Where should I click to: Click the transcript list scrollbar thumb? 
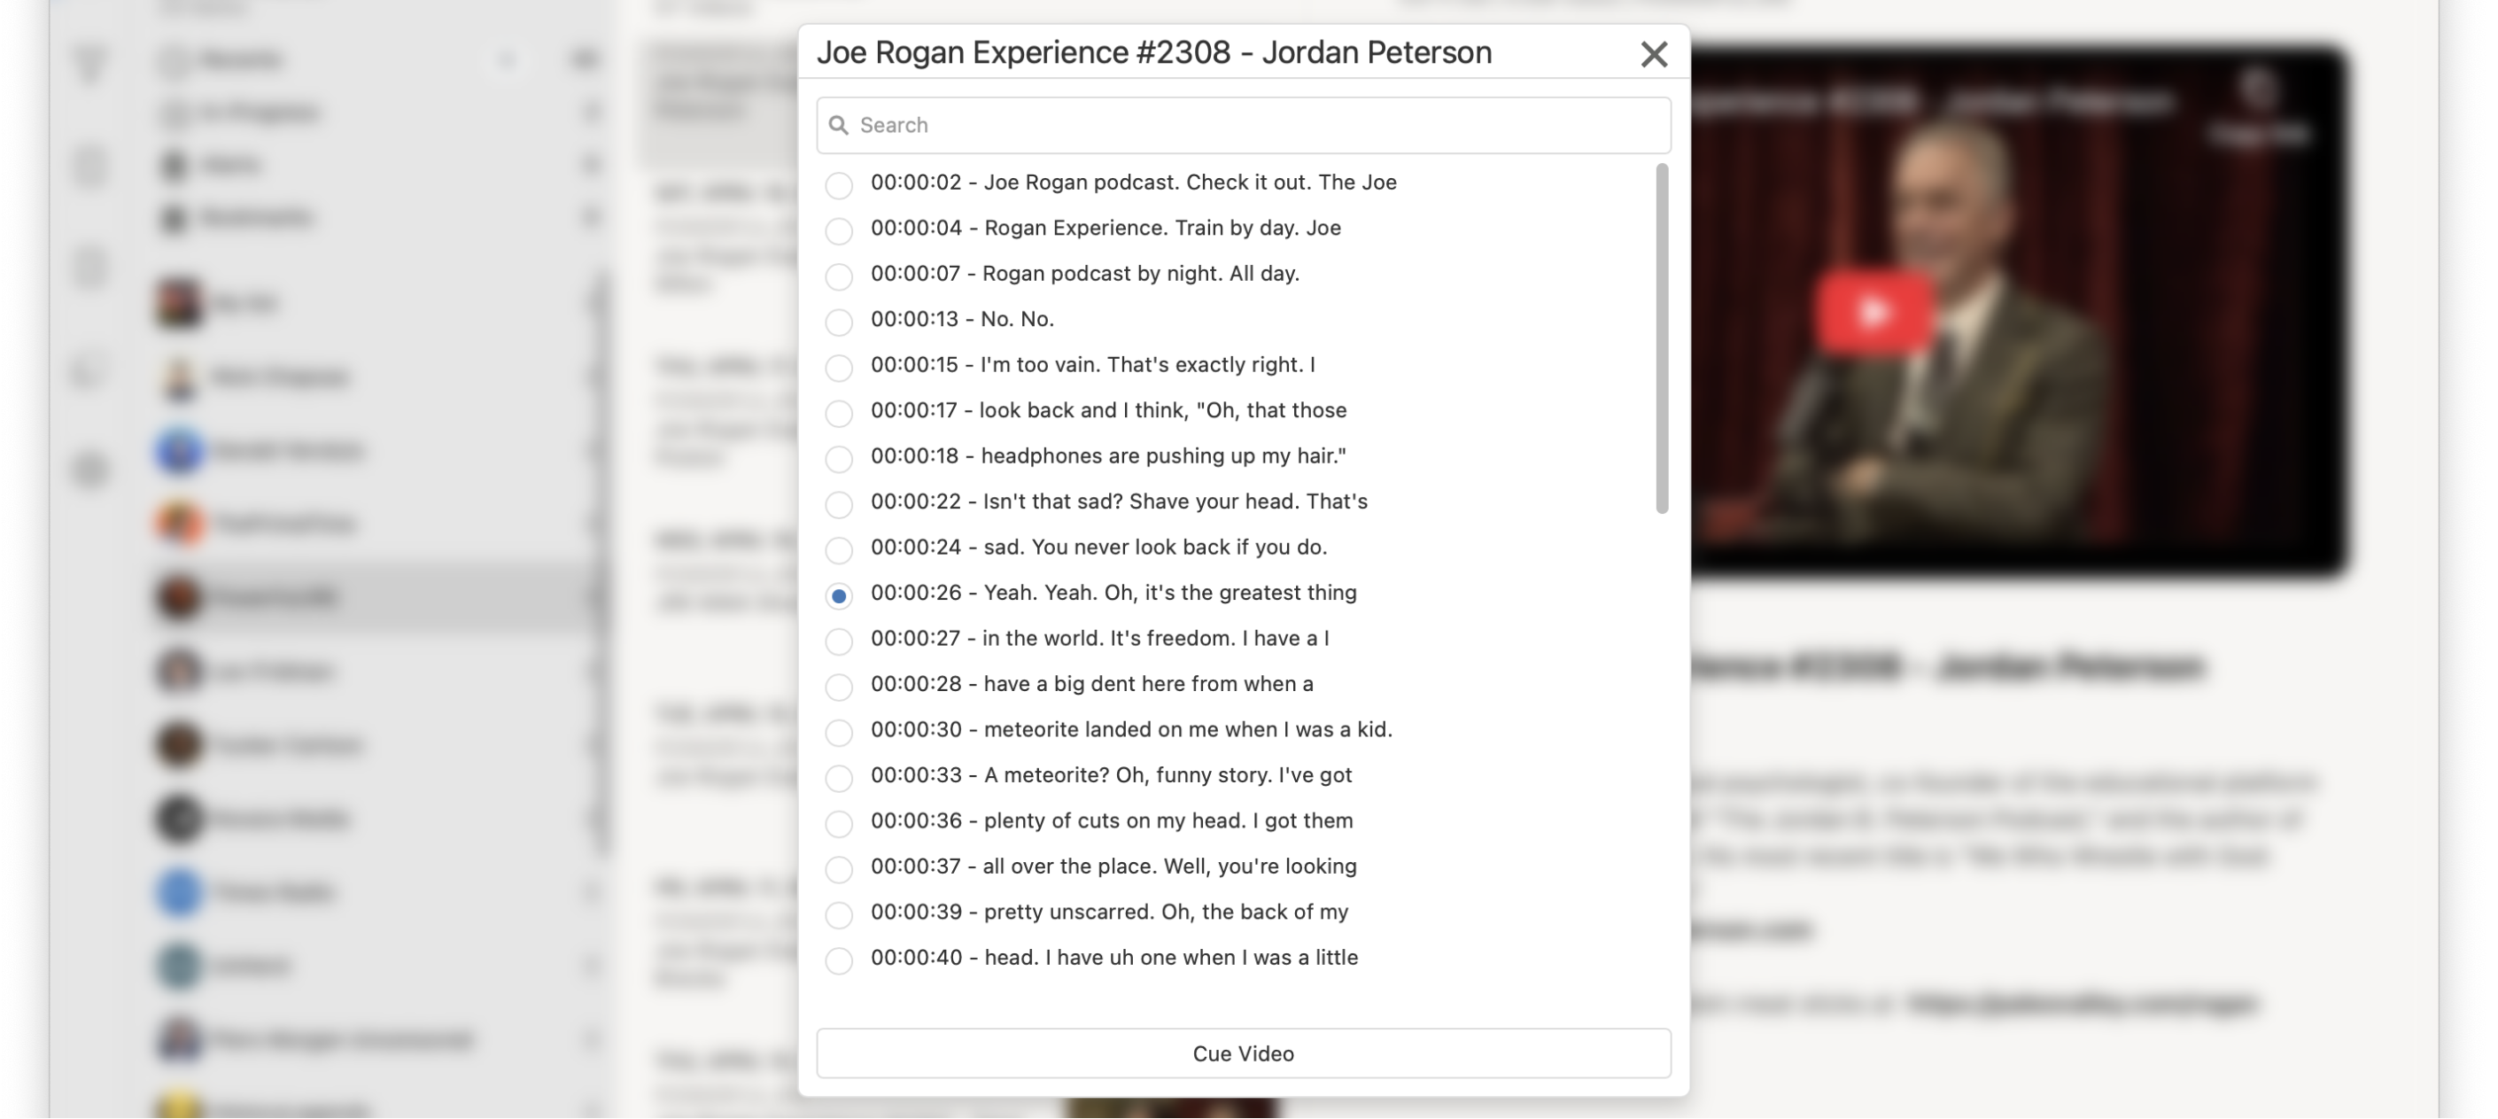point(1661,339)
